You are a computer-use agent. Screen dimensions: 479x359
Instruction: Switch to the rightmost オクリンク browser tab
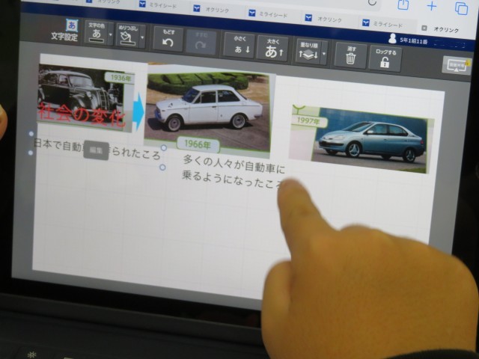pyautogui.click(x=448, y=27)
